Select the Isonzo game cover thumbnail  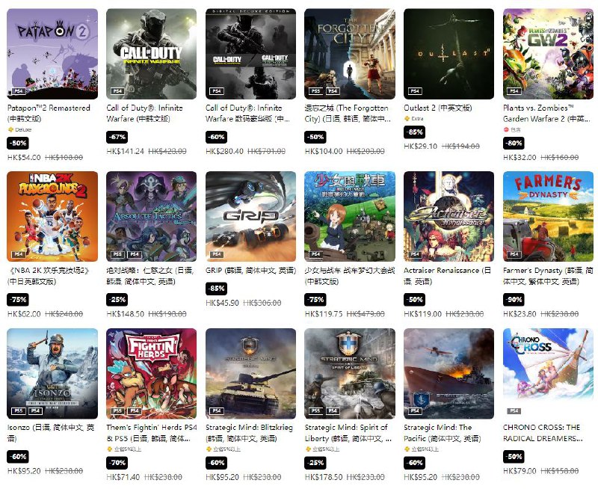click(52, 373)
